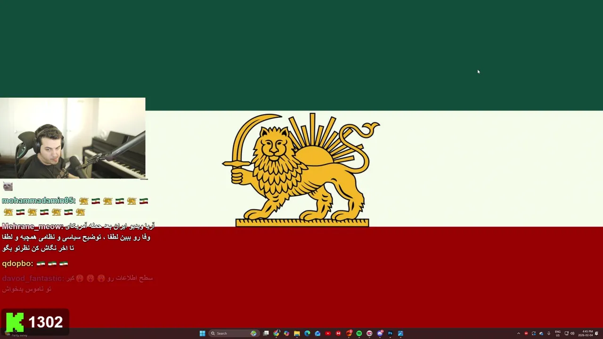Open the notification bell icon
This screenshot has width=603, height=339.
point(597,333)
